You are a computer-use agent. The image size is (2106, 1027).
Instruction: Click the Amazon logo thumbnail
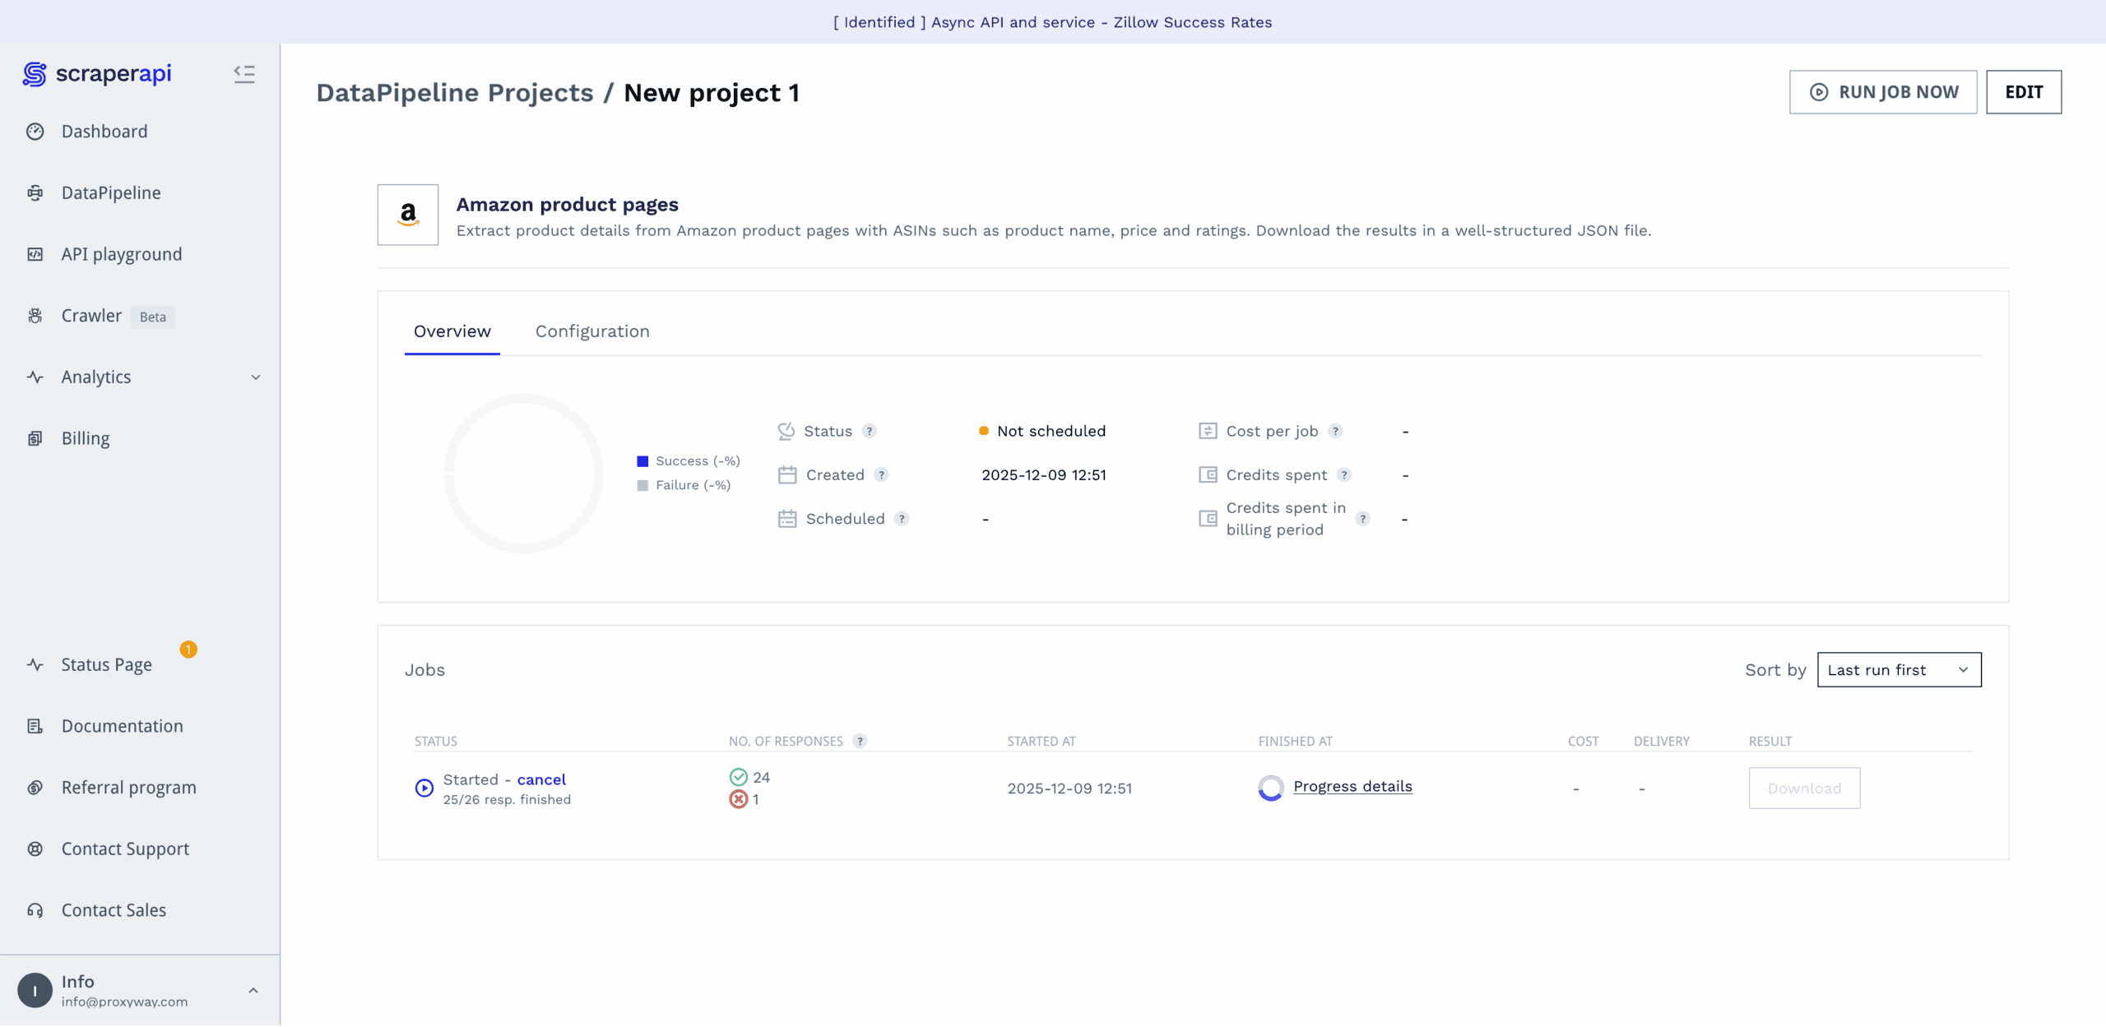click(408, 215)
